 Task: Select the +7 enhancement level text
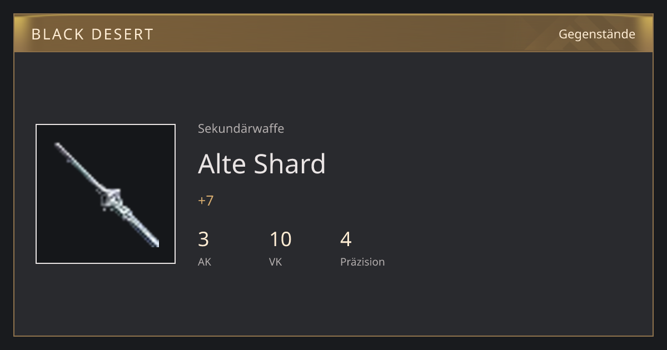[x=206, y=201]
